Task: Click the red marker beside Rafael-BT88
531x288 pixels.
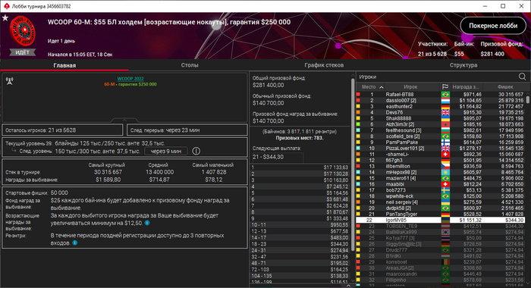Action: tap(358, 95)
